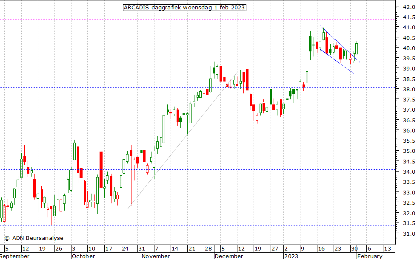Click the lower blue channel trendline in January
This screenshot has width=417, height=259.
[x=337, y=61]
